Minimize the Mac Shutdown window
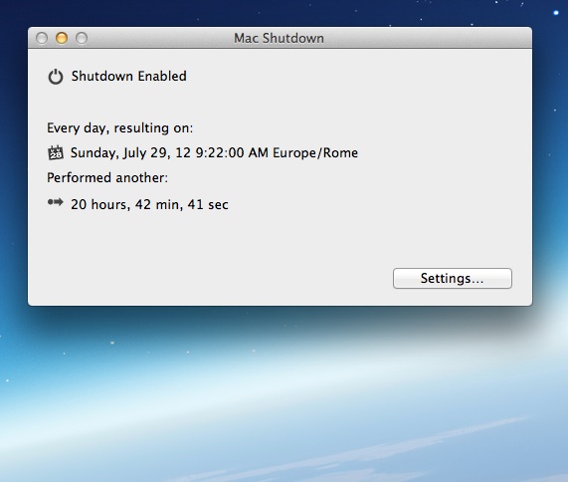The width and height of the screenshot is (568, 482). [62, 38]
